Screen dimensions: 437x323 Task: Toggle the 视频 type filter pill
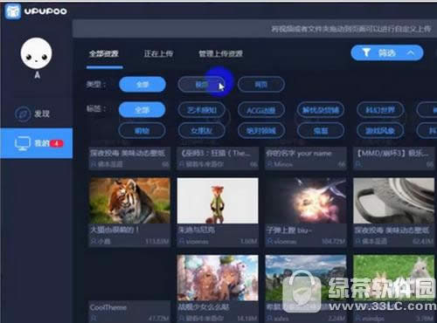pyautogui.click(x=201, y=85)
